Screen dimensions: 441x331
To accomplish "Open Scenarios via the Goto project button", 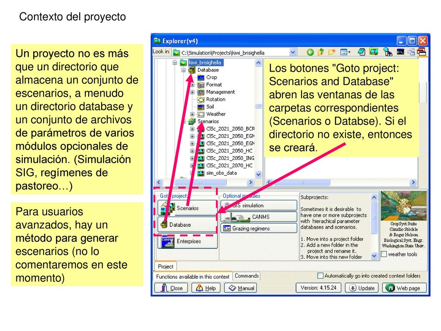I will coord(188,208).
